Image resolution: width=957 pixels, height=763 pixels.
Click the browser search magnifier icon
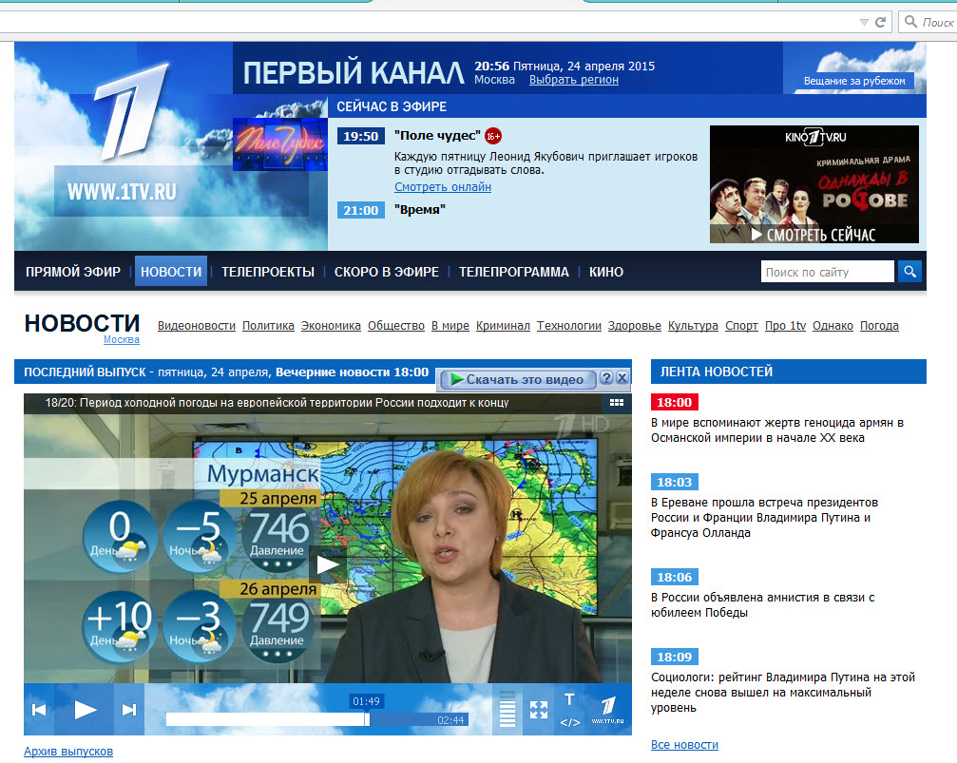910,22
